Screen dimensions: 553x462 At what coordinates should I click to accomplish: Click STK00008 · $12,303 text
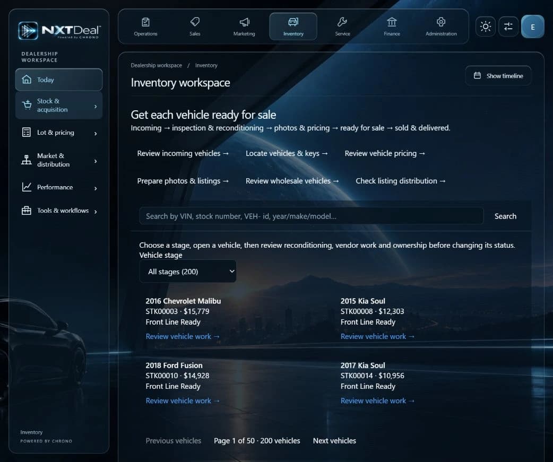pyautogui.click(x=372, y=311)
